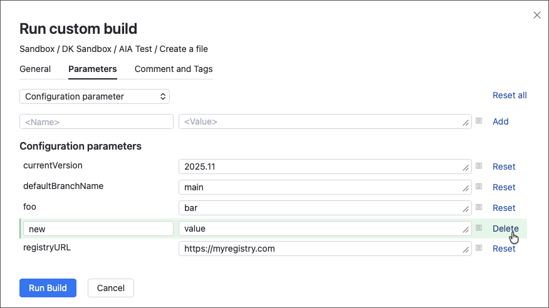
Task: Open text editor icon for foo value
Action: click(479, 207)
